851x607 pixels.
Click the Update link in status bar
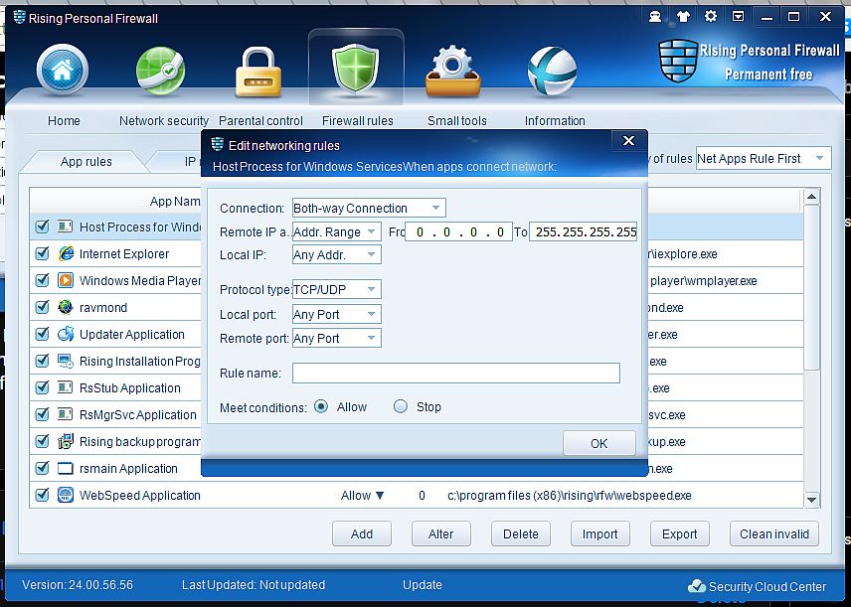click(423, 585)
